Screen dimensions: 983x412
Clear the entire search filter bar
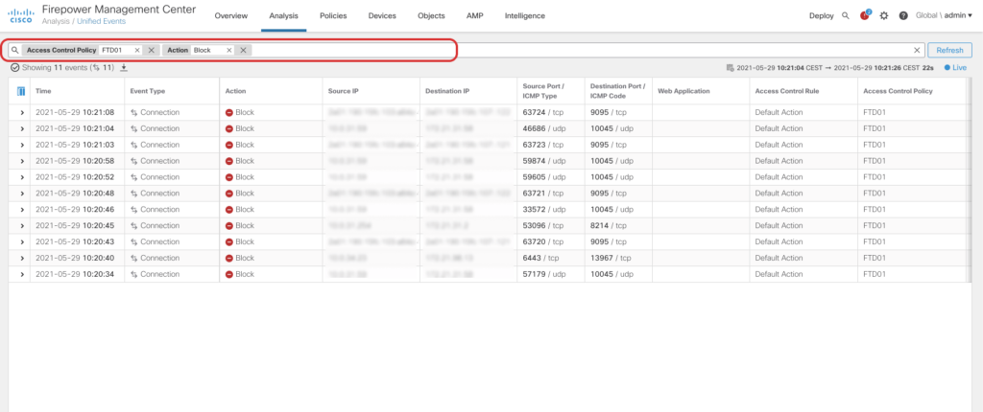(917, 50)
